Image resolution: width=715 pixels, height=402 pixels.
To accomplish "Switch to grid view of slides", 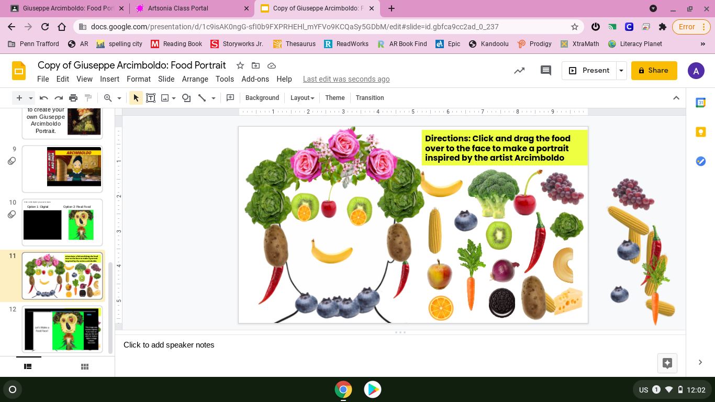I will click(84, 366).
